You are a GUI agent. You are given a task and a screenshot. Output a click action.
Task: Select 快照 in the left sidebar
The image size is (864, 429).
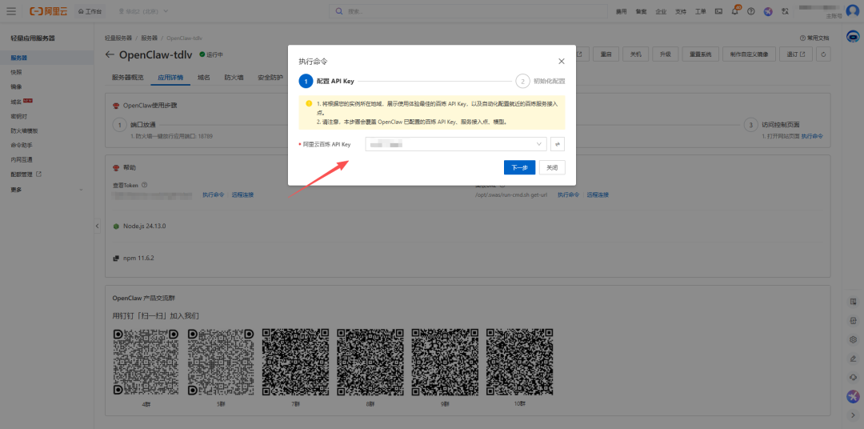(16, 72)
